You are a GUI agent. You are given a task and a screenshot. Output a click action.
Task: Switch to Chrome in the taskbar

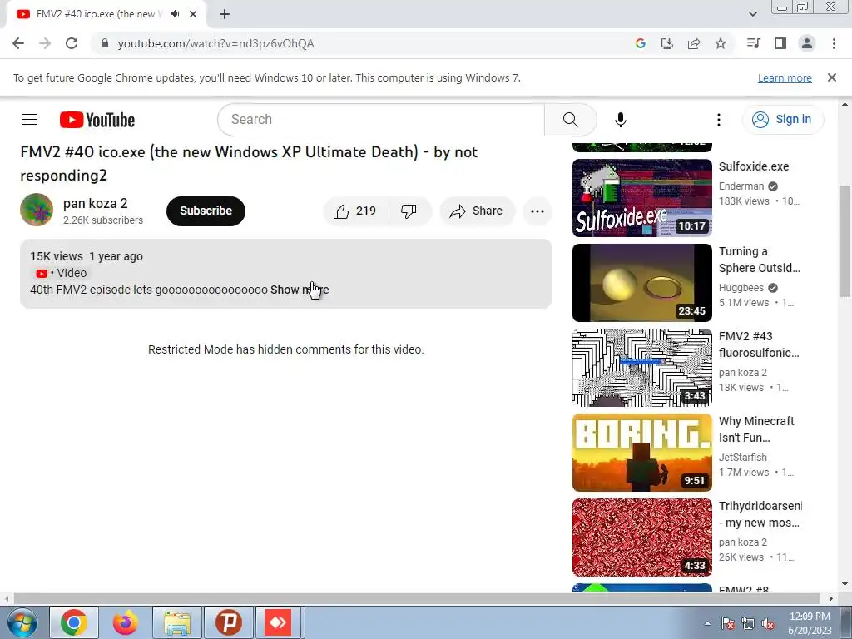click(74, 622)
